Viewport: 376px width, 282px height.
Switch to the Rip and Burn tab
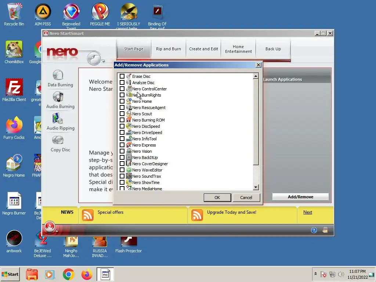point(168,49)
